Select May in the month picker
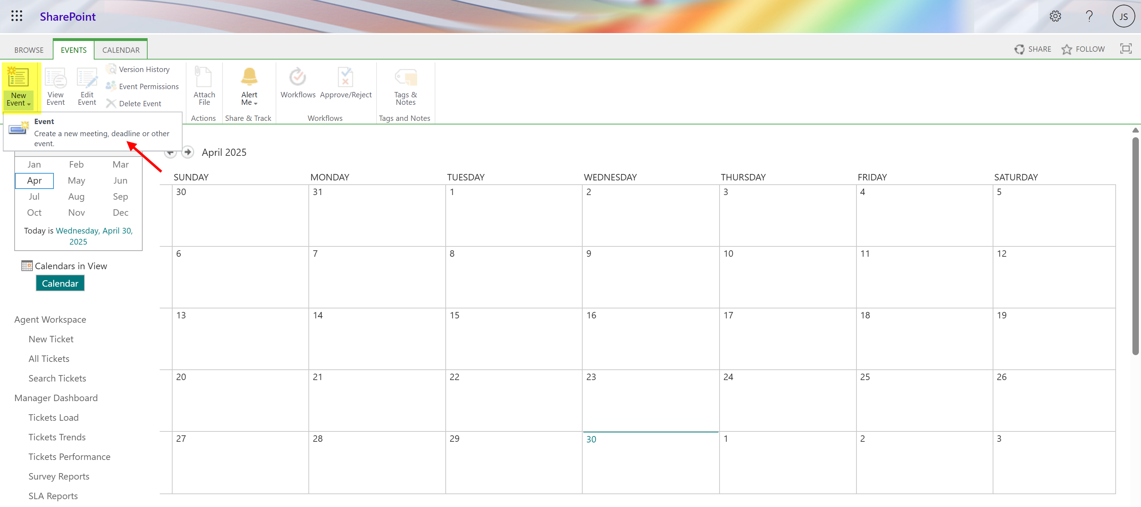Viewport: 1141px width, 507px height. tap(76, 181)
